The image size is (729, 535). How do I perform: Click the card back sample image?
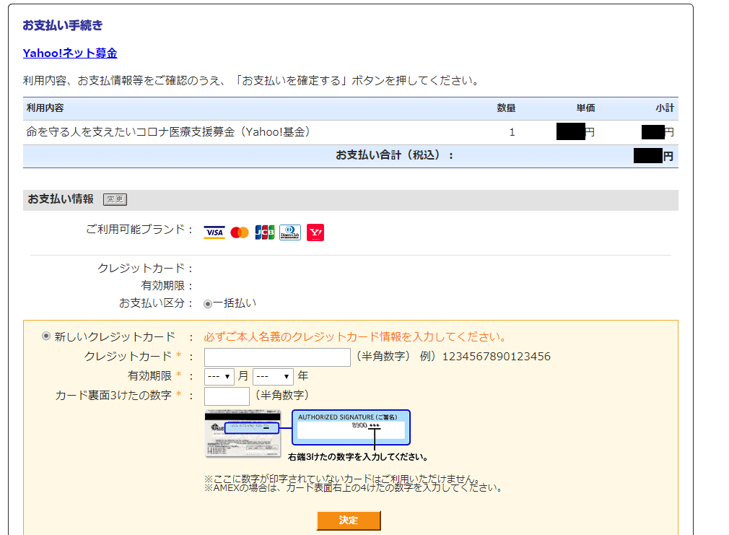coord(243,434)
